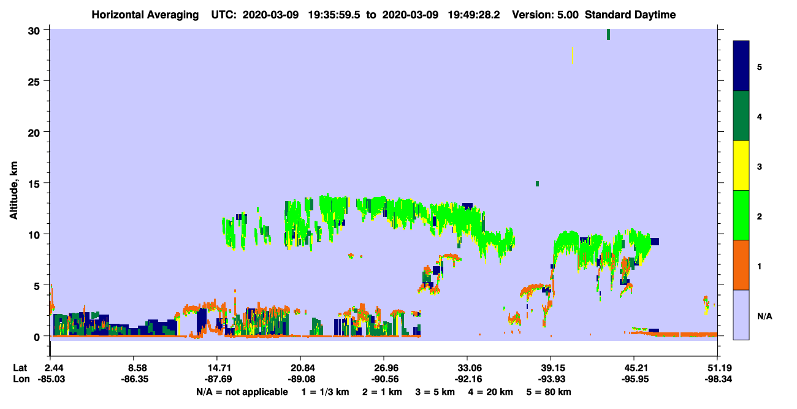
Task: Click the longitude value -87.69
Action: (x=217, y=380)
